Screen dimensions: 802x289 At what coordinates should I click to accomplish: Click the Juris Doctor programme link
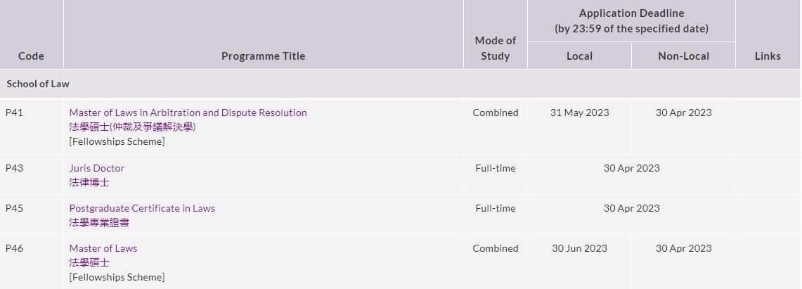pyautogui.click(x=96, y=168)
